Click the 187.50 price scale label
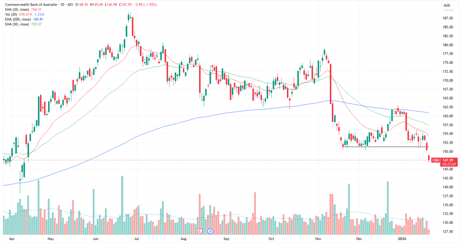The width and height of the screenshot is (462, 244). pos(448,18)
